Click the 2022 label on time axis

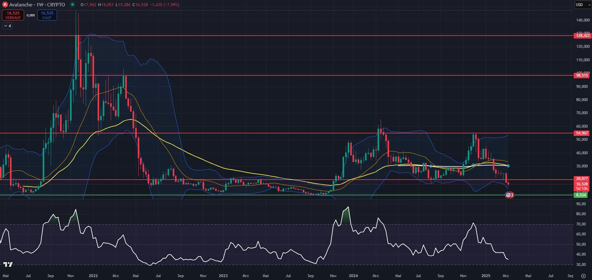click(x=93, y=276)
